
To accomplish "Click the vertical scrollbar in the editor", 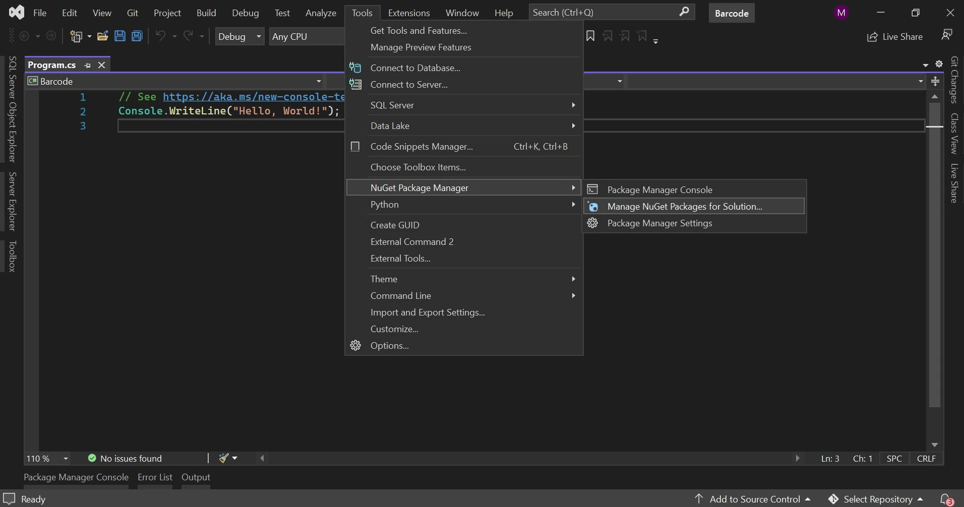I will pyautogui.click(x=935, y=252).
